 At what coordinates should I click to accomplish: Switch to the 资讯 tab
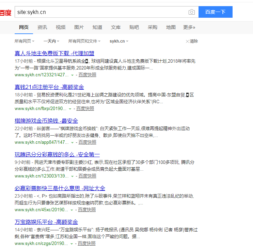pyautogui.click(x=42, y=27)
